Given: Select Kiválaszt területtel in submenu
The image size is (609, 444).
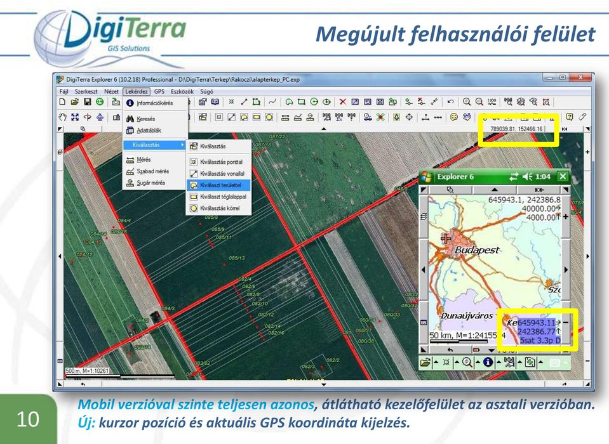Looking at the screenshot, I should pos(218,185).
